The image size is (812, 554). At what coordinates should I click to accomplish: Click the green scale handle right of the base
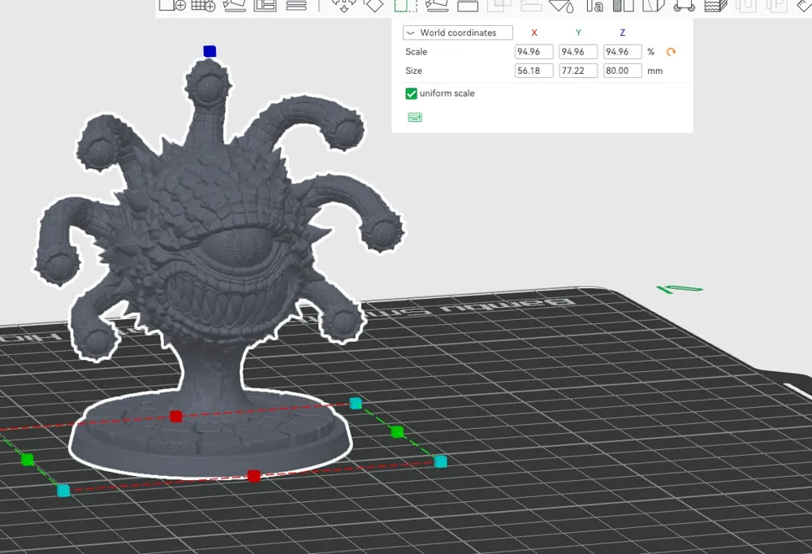397,431
